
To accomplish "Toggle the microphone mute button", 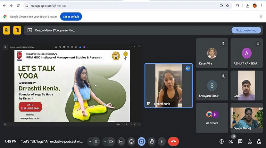I will coord(96,141).
